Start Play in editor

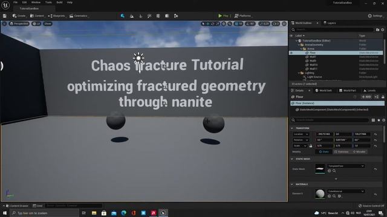click(x=223, y=16)
